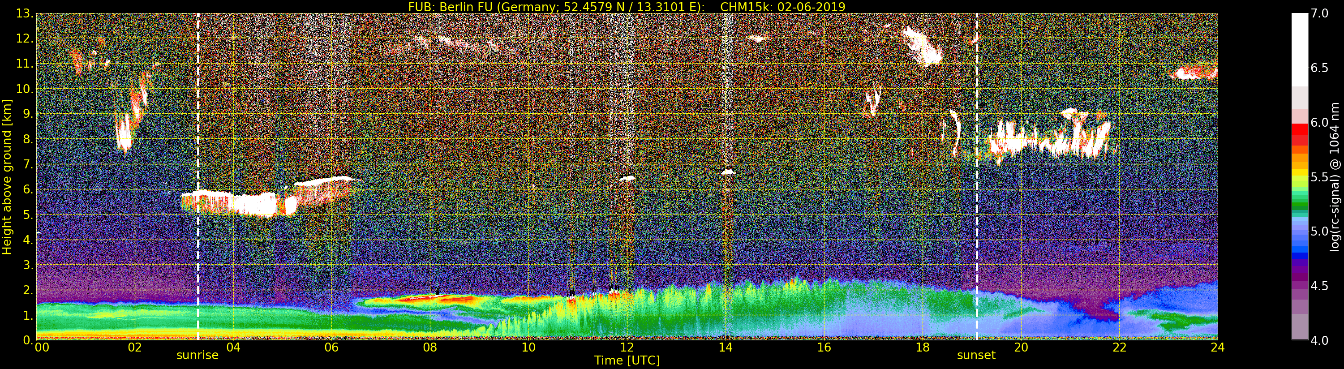The width and height of the screenshot is (1344, 369).
Task: Click the 'Time [UTC]' axis label
Action: [x=627, y=360]
